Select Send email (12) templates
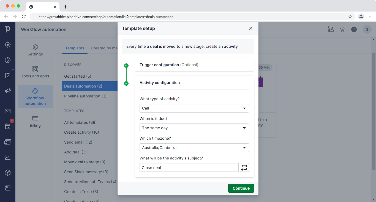This screenshot has width=376, height=202. [x=78, y=142]
